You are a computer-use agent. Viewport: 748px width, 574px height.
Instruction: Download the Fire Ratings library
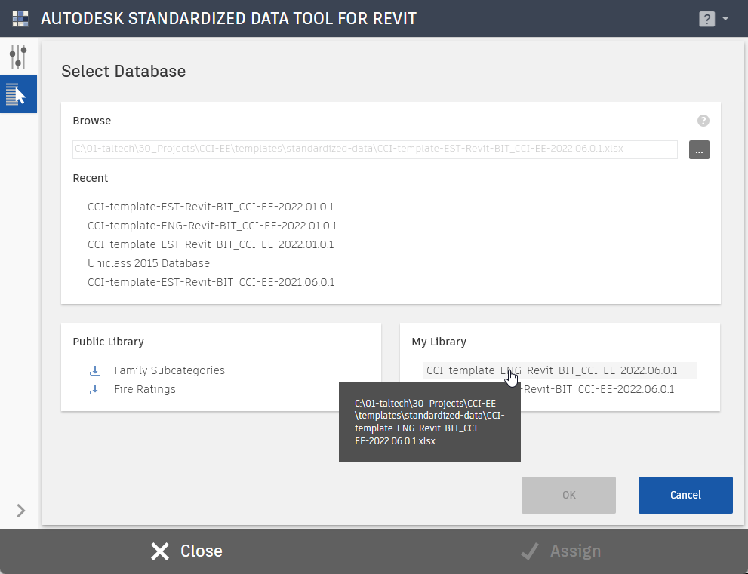tap(95, 389)
